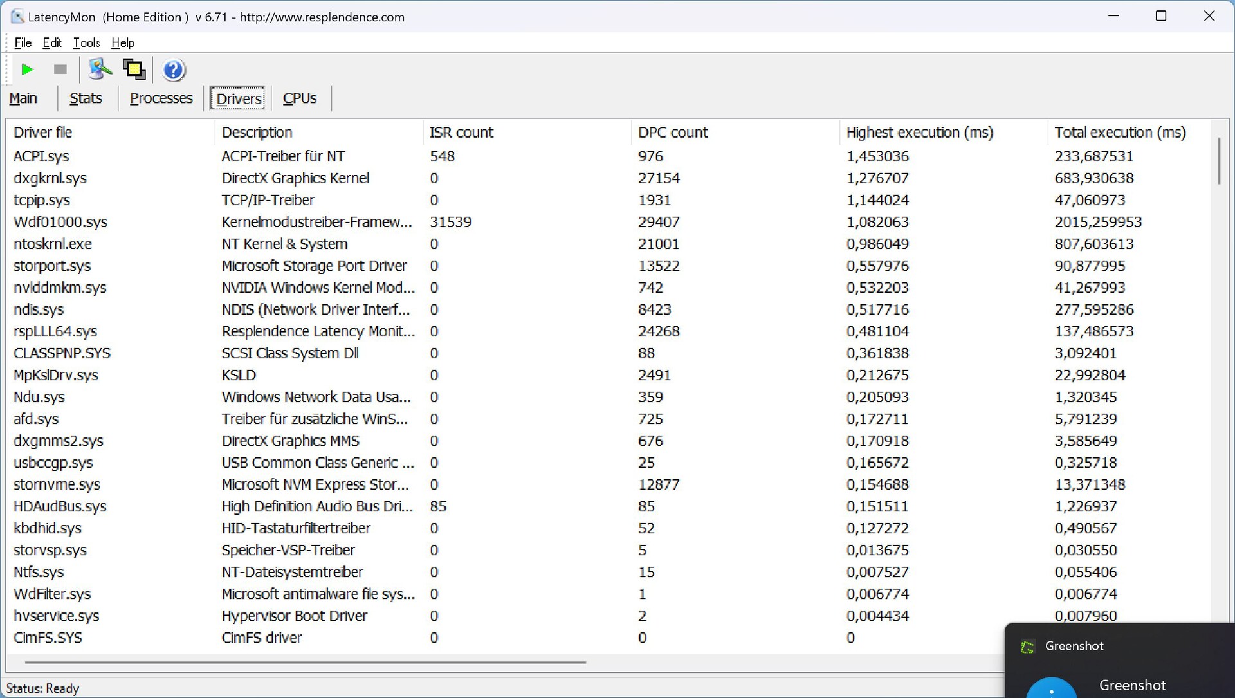Click the LatencyMon title bar app icon
Image resolution: width=1235 pixels, height=698 pixels.
(17, 17)
